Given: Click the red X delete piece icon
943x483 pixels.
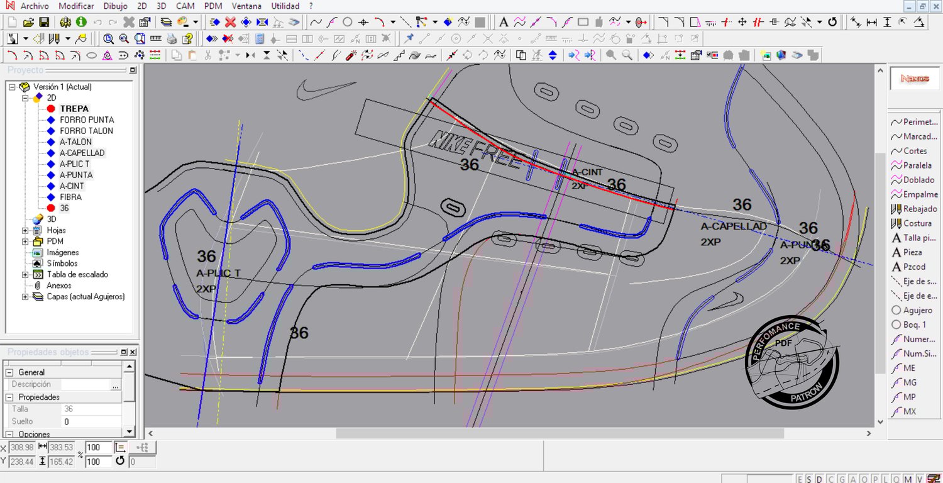Looking at the screenshot, I should click(230, 22).
